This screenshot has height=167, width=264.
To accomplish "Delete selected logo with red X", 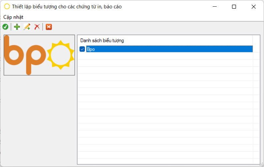I will point(37,27).
